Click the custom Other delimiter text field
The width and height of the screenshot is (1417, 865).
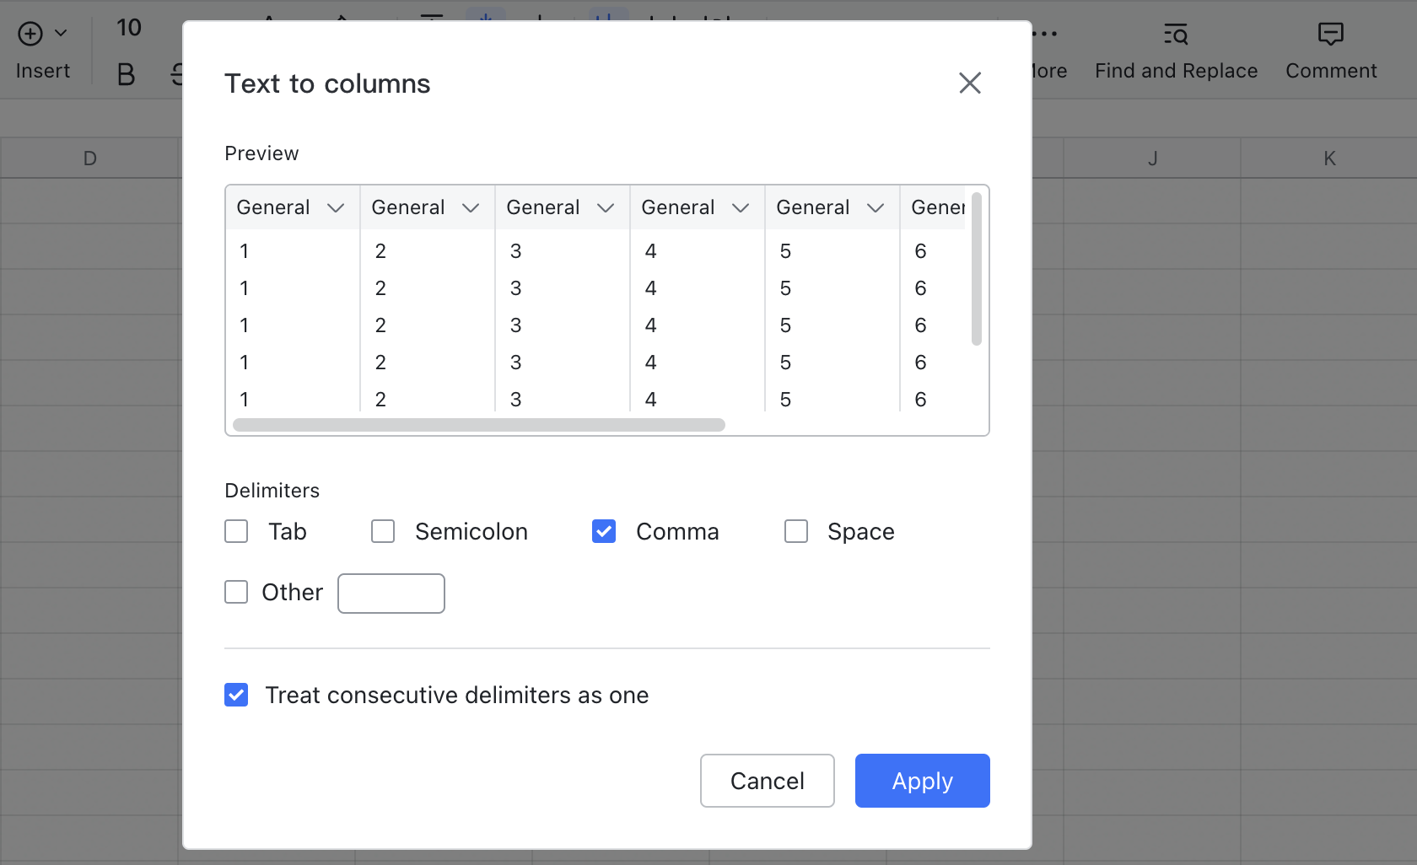391,594
